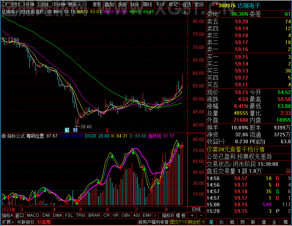This screenshot has height=226, width=292.
Task: Open 财富圈 tab
Action: (x=44, y=222)
